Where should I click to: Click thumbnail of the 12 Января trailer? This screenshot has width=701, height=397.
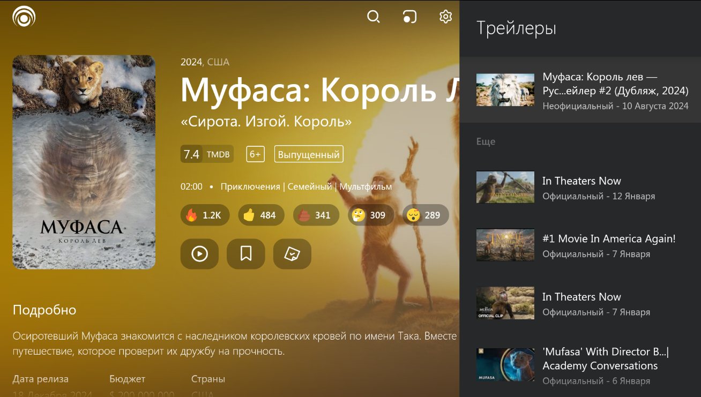click(x=505, y=187)
